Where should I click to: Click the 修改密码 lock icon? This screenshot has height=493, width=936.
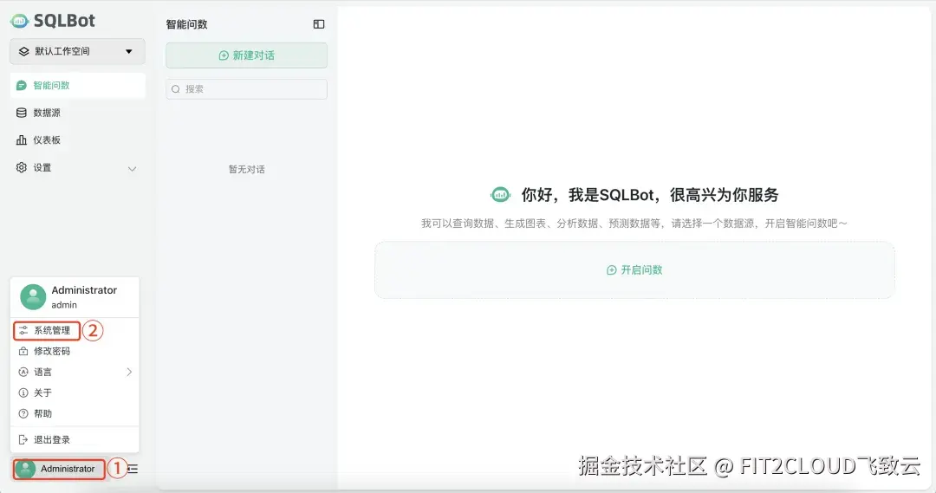23,351
